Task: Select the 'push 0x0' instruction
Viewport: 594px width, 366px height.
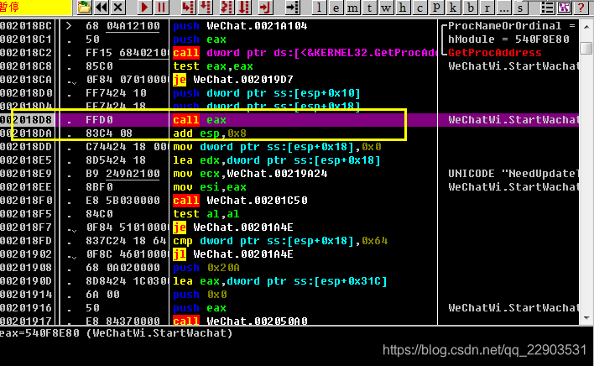Action: click(x=200, y=295)
